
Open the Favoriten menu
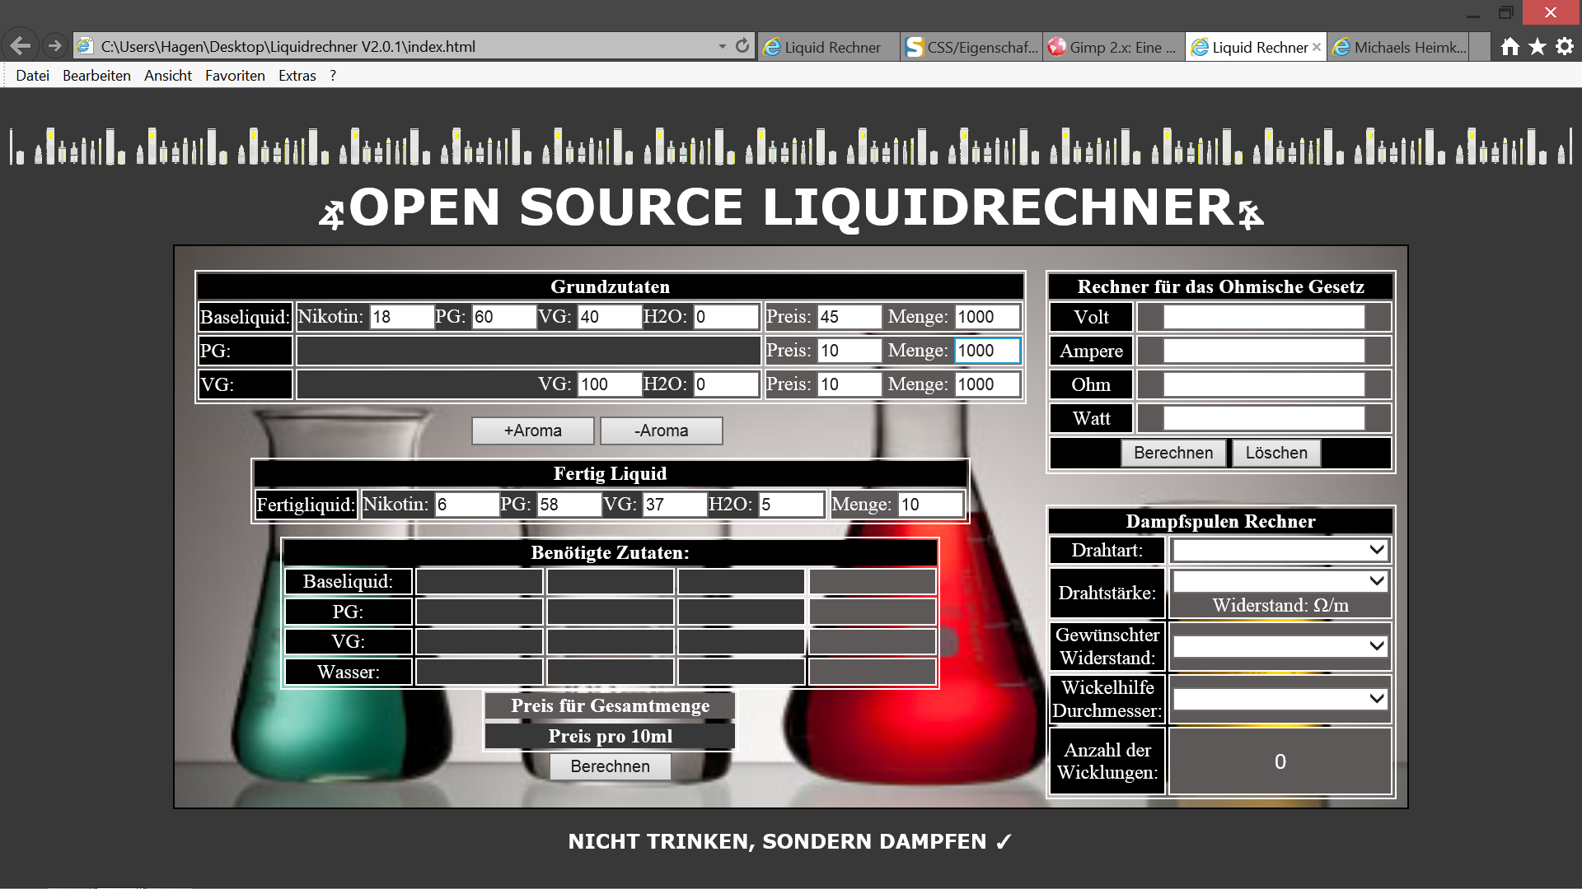(235, 76)
